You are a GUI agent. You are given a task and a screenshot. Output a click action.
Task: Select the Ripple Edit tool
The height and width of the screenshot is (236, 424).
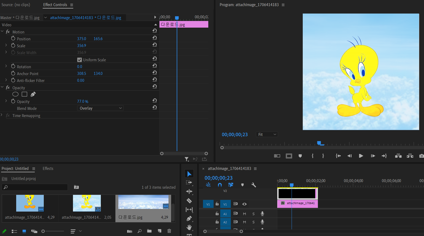point(189,191)
